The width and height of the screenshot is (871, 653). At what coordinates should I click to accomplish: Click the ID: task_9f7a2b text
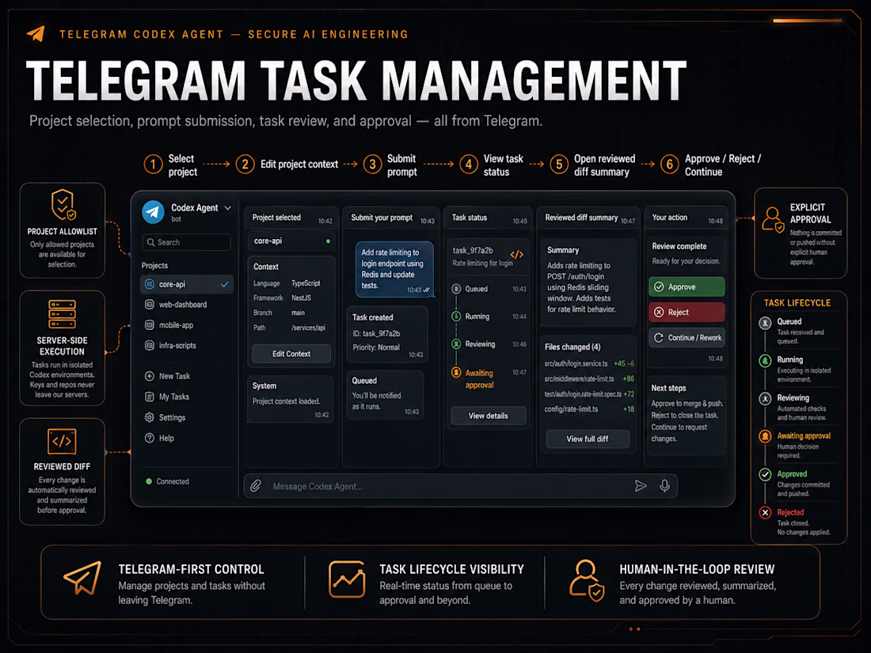click(x=376, y=333)
